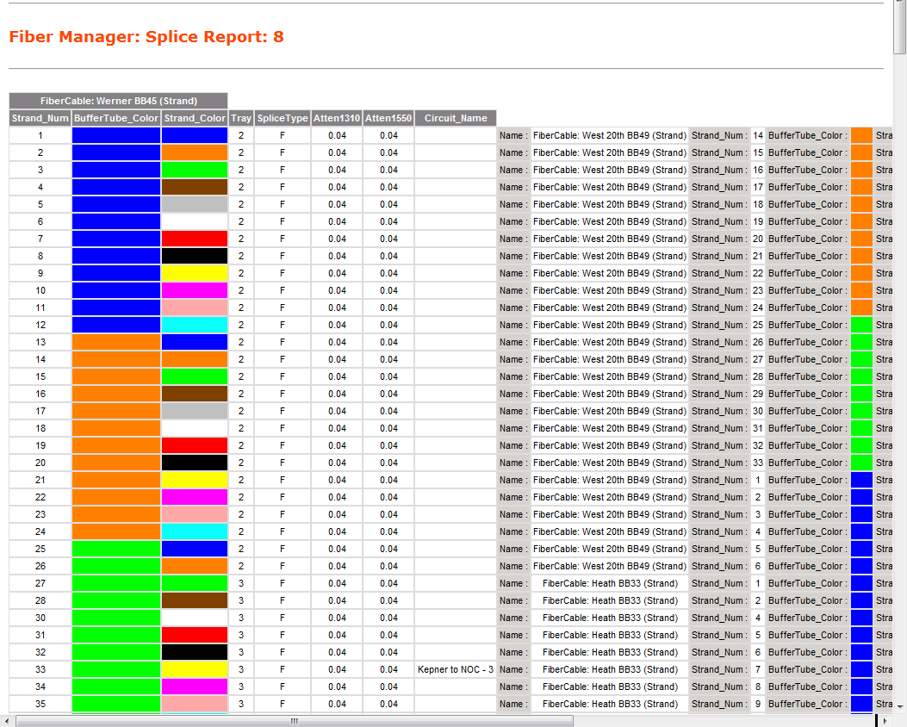Select the black strand color swatch in row 20
The image size is (907, 727).
pos(195,463)
